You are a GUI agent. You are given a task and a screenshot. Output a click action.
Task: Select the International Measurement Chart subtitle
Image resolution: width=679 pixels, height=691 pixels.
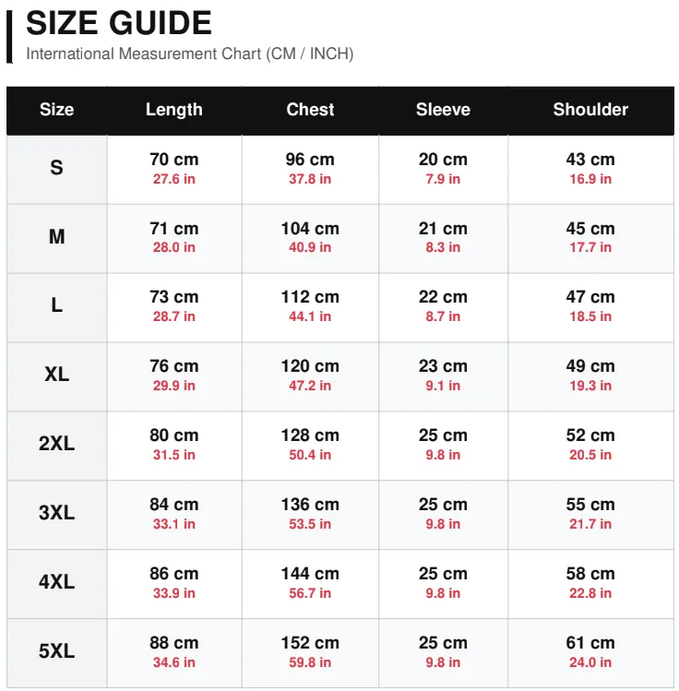[x=189, y=54]
